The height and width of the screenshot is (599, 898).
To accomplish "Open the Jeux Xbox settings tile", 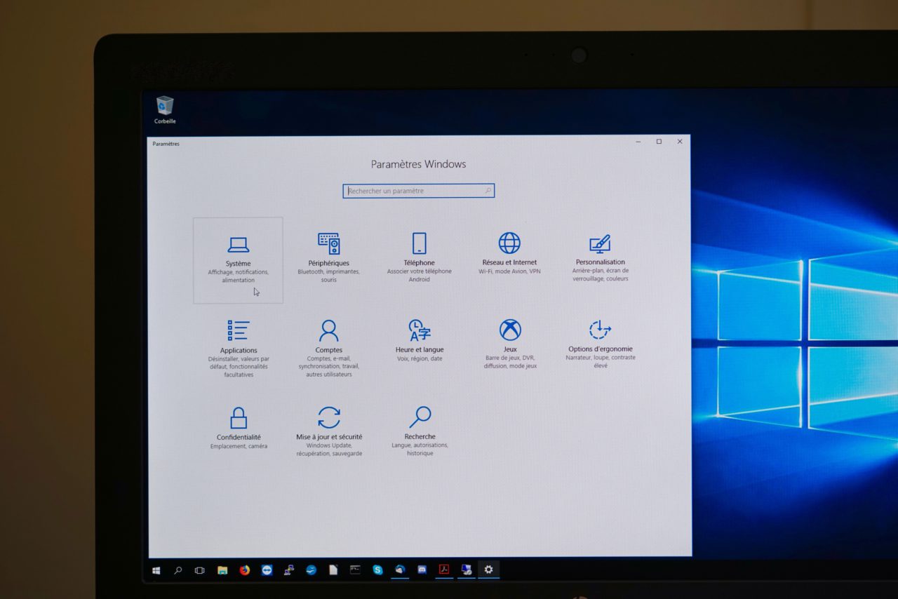I will click(510, 344).
